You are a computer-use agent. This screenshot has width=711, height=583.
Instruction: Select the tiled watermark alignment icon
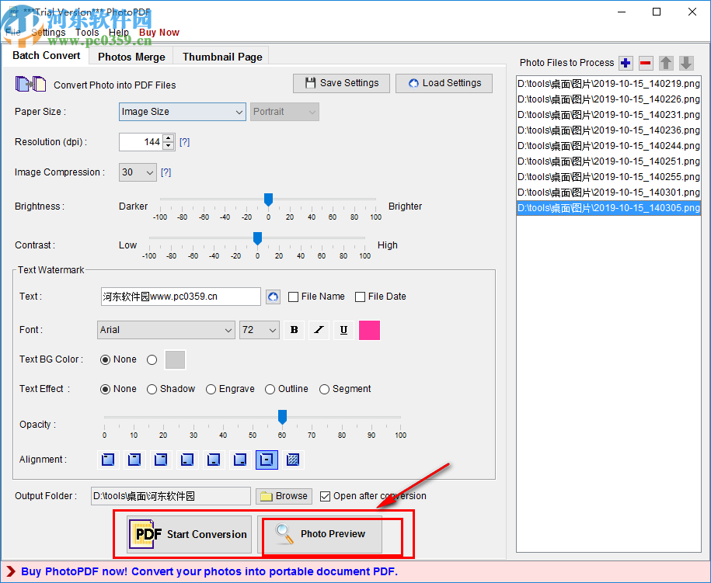293,460
